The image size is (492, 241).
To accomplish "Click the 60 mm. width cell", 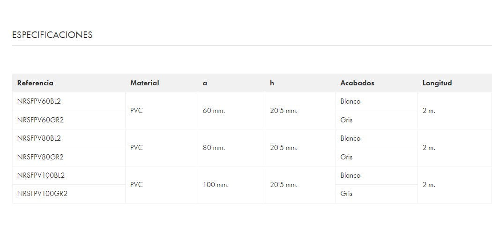I will pyautogui.click(x=214, y=111).
